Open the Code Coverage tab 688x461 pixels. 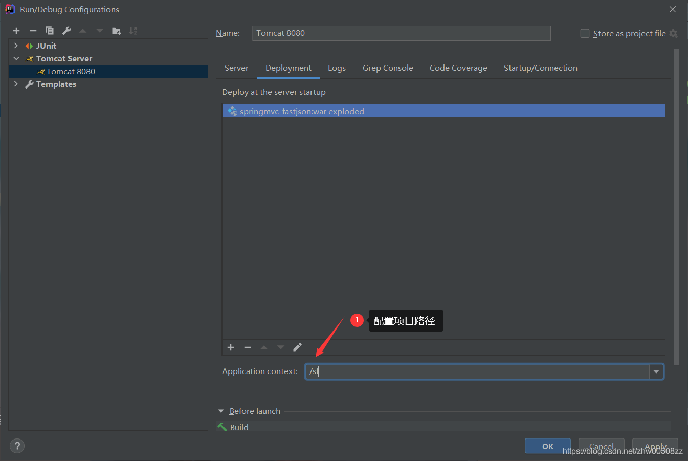point(458,68)
